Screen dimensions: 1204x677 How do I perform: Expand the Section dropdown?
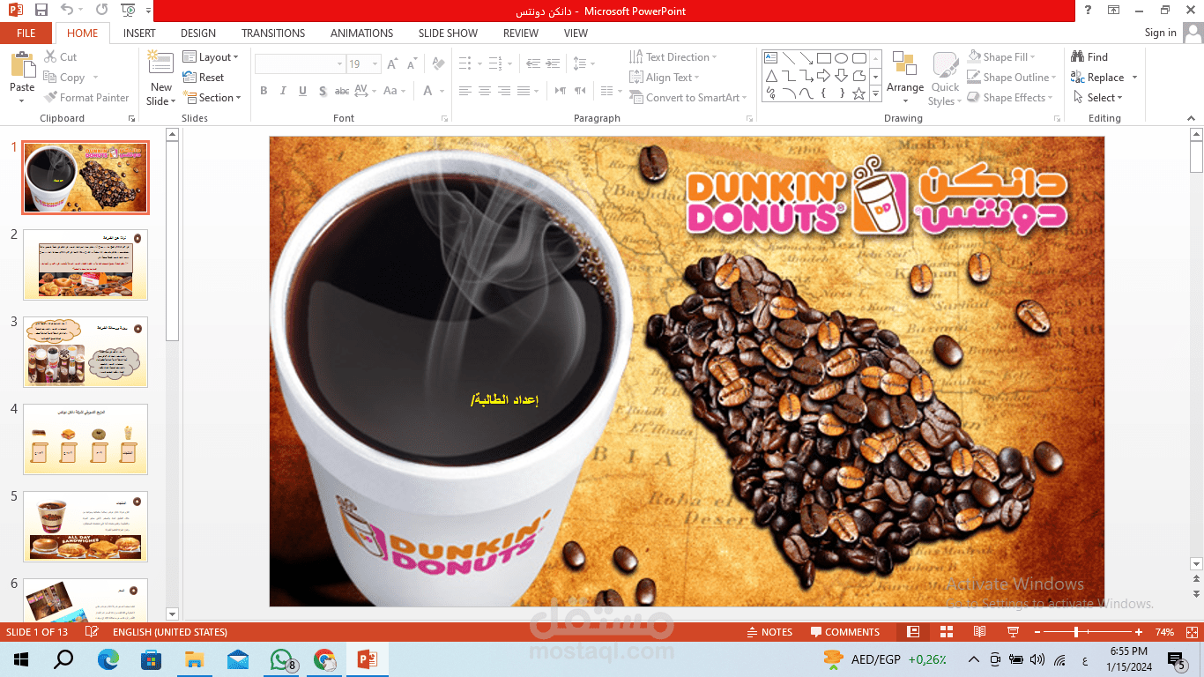click(212, 98)
